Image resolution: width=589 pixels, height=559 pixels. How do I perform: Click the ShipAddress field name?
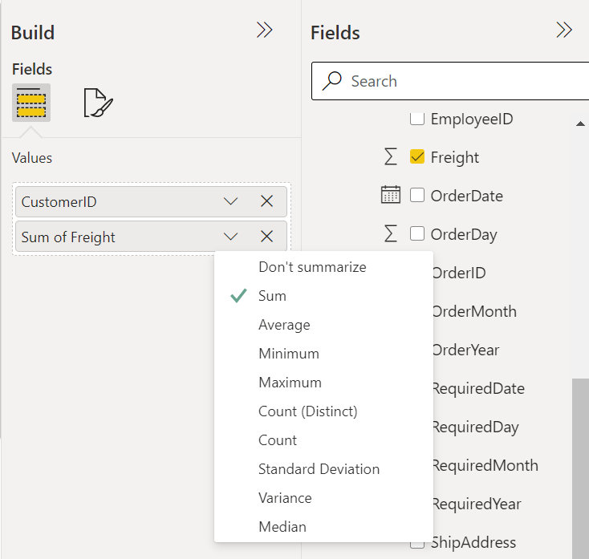click(473, 543)
